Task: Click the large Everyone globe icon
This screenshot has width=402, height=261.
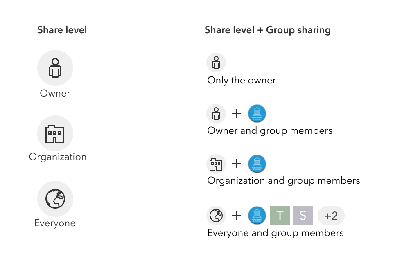Action: (x=55, y=199)
